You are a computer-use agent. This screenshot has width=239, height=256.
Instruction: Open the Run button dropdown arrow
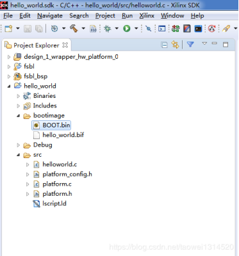[136, 28]
